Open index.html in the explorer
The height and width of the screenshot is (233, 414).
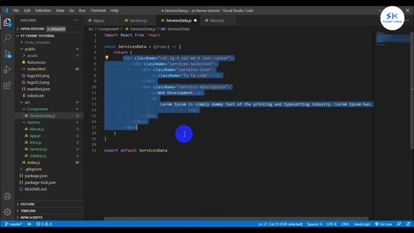pyautogui.click(x=36, y=69)
